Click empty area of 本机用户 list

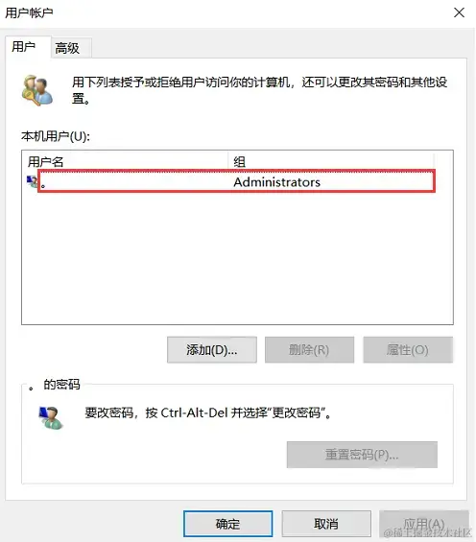pos(237,257)
